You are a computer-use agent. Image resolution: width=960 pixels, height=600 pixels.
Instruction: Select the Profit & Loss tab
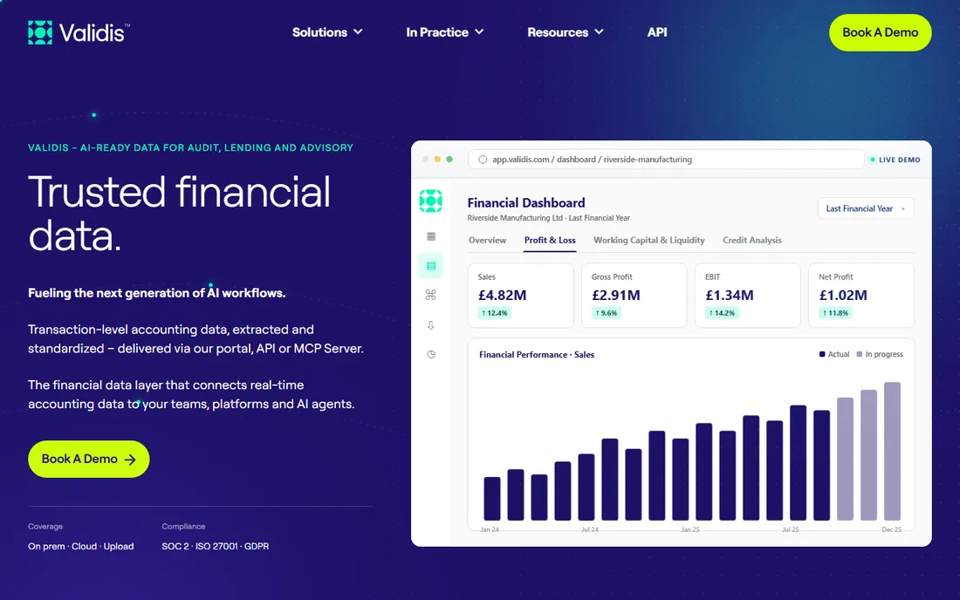(x=550, y=241)
